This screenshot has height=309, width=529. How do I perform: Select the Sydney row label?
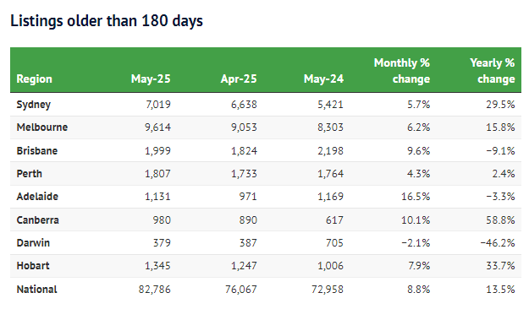pos(33,105)
